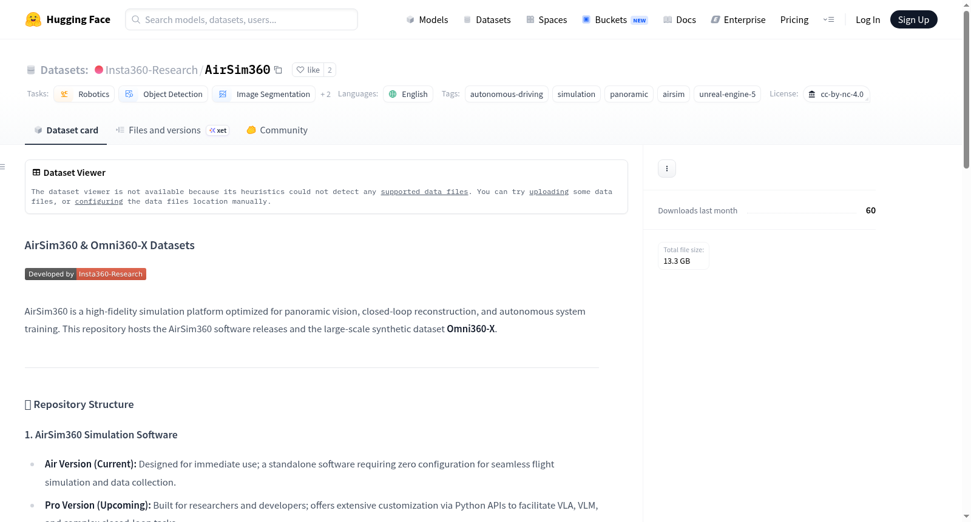Like the AirSim360 dataset
The height and width of the screenshot is (522, 971).
pyautogui.click(x=308, y=70)
